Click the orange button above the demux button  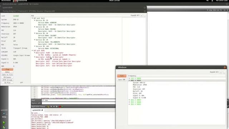[x=7, y=70]
